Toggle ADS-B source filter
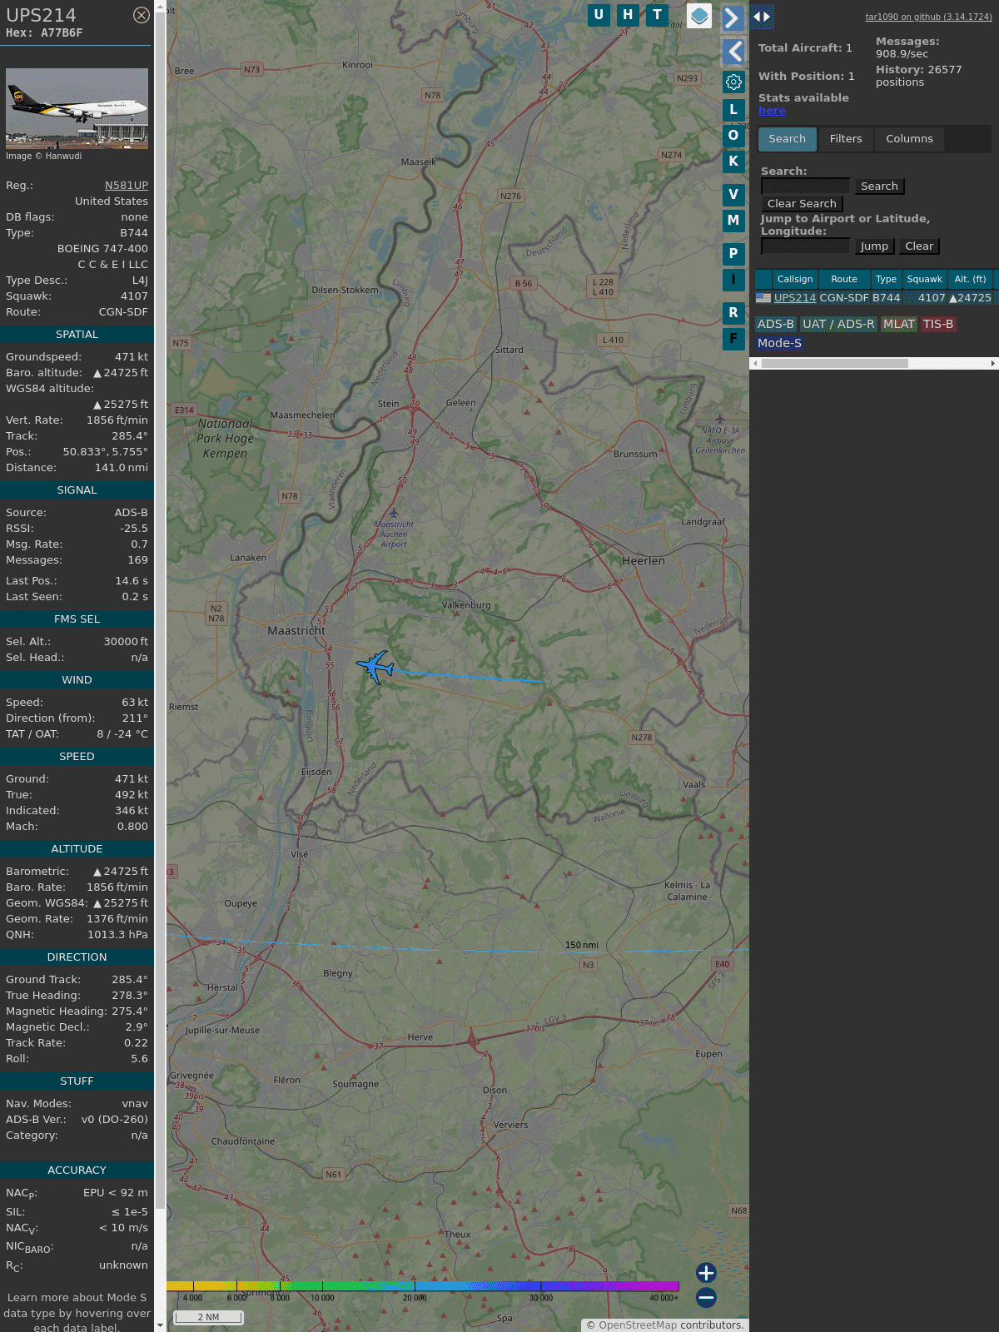This screenshot has width=999, height=1332. point(776,324)
